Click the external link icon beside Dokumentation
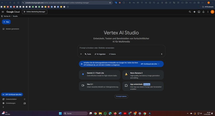 pos(25,99)
